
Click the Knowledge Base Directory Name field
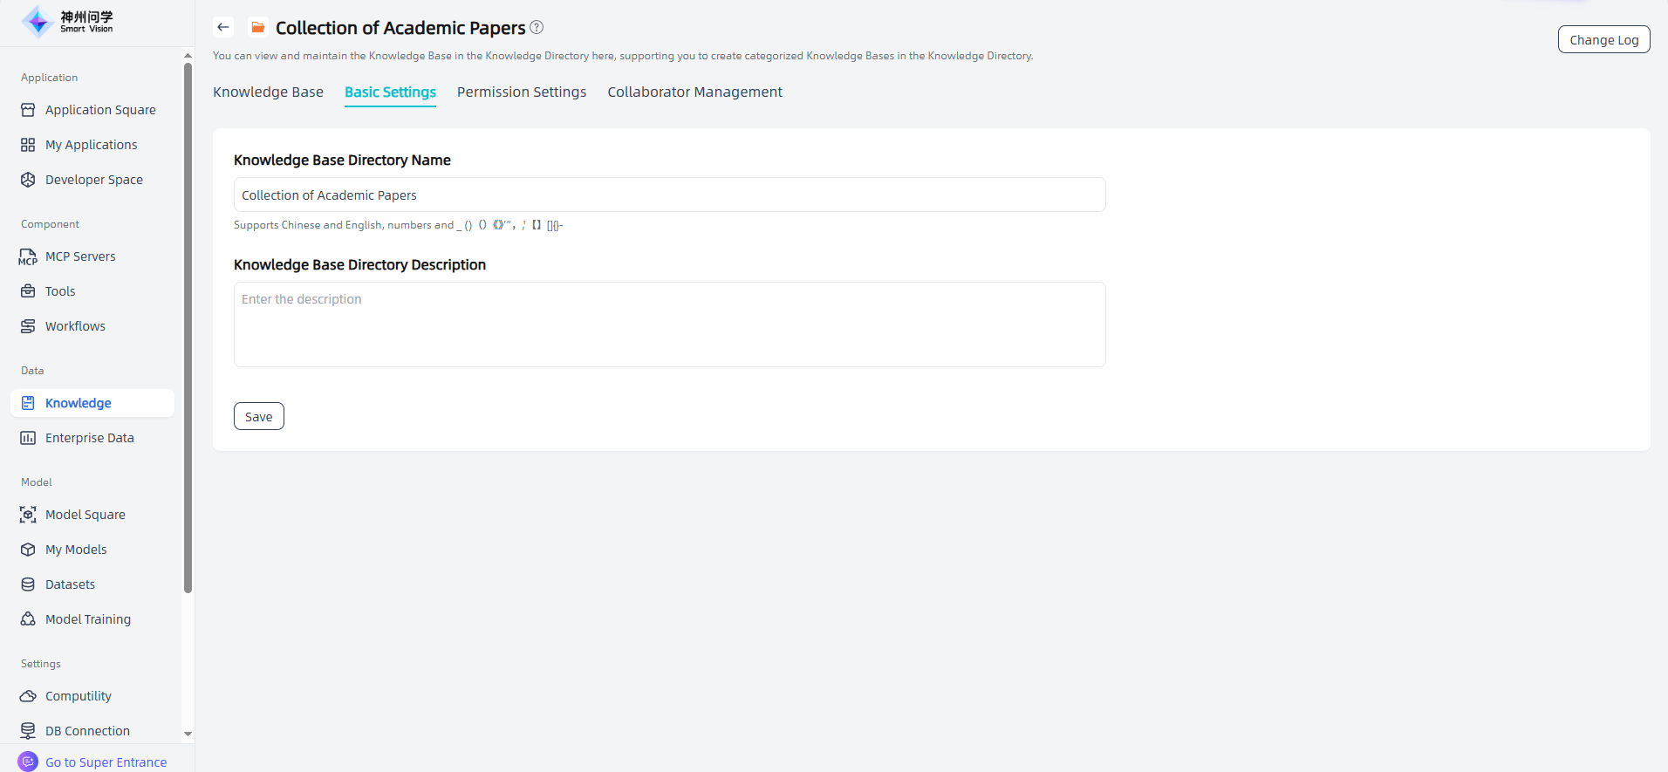click(x=669, y=195)
